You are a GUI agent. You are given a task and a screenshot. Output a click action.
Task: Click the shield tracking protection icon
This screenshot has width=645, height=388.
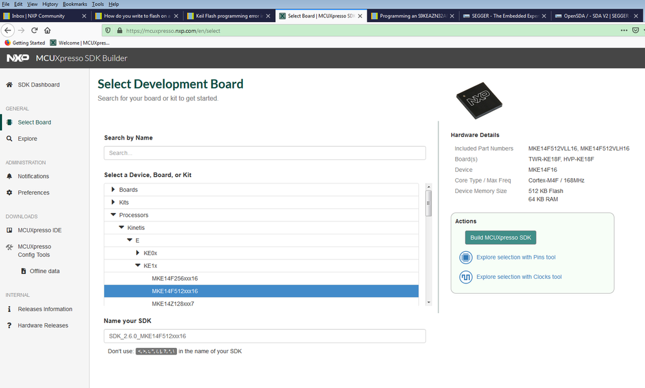[x=108, y=30]
